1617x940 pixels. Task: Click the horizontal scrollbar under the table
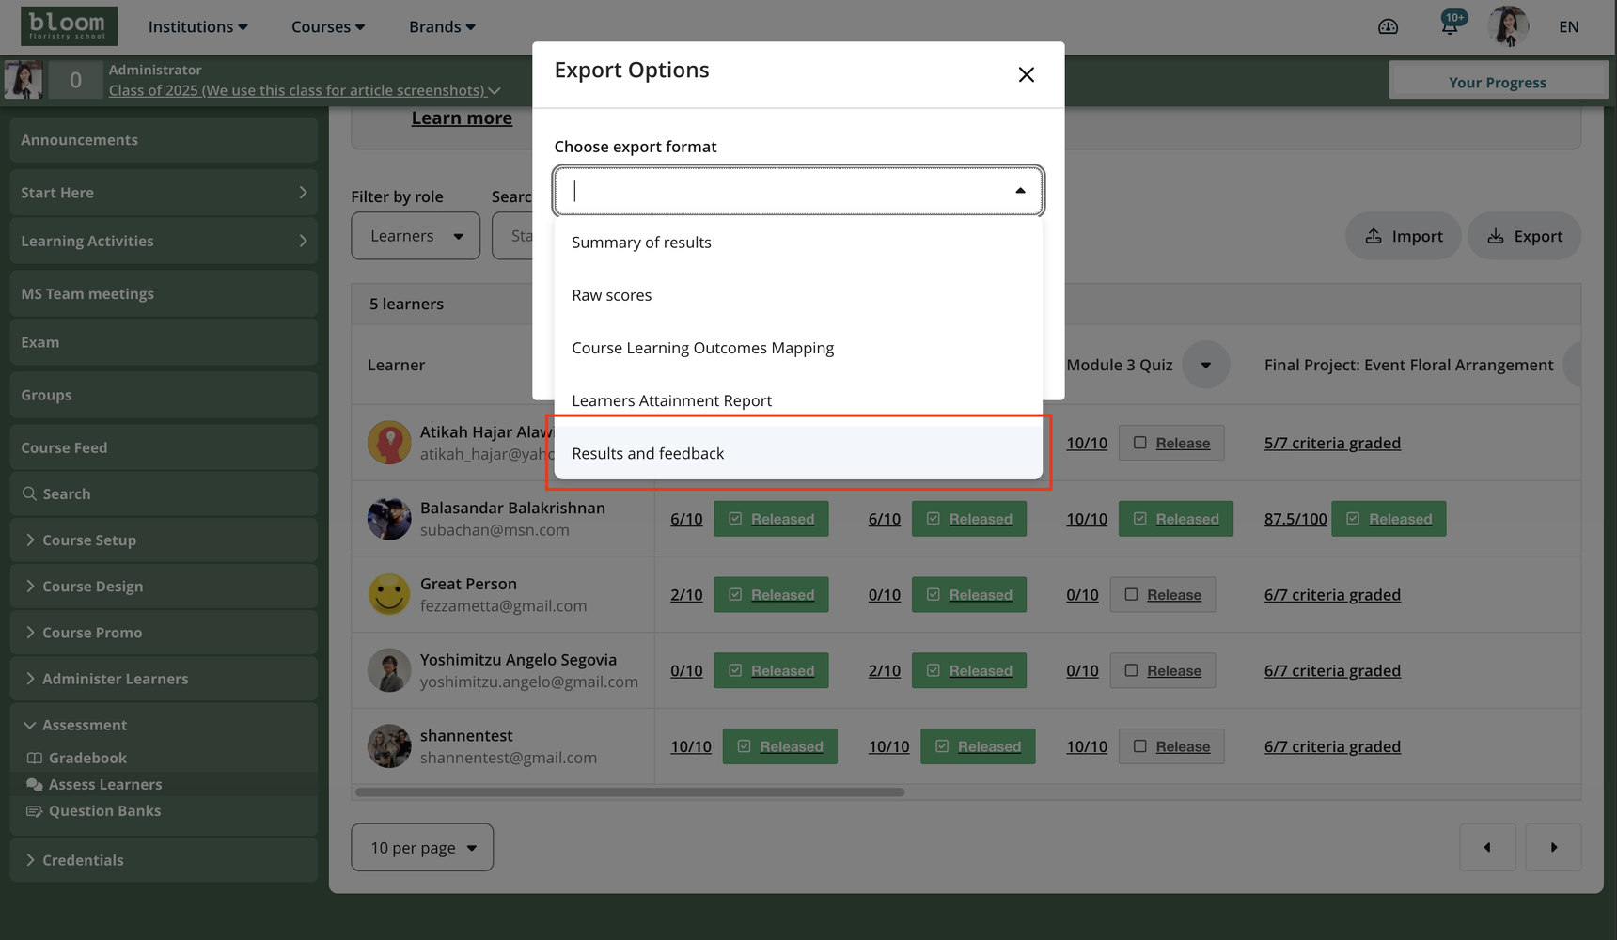tap(630, 792)
